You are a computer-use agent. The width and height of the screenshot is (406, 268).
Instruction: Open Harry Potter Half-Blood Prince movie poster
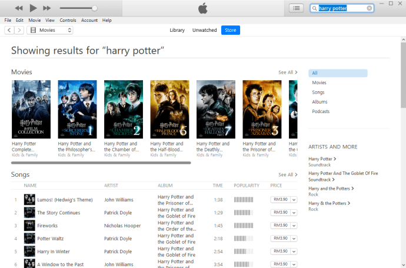(169, 110)
